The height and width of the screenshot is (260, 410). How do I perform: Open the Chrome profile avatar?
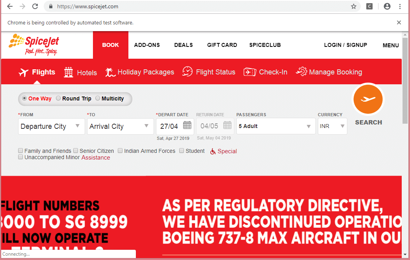tap(387, 6)
